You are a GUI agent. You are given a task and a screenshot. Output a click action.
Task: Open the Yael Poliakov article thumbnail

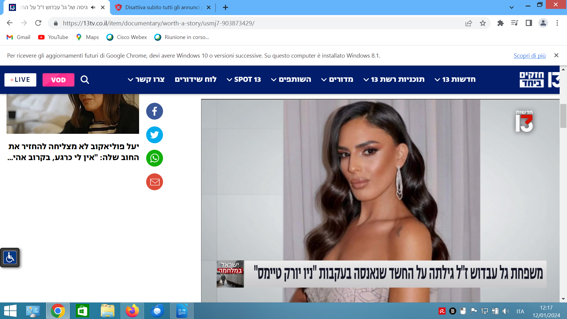pos(73,114)
